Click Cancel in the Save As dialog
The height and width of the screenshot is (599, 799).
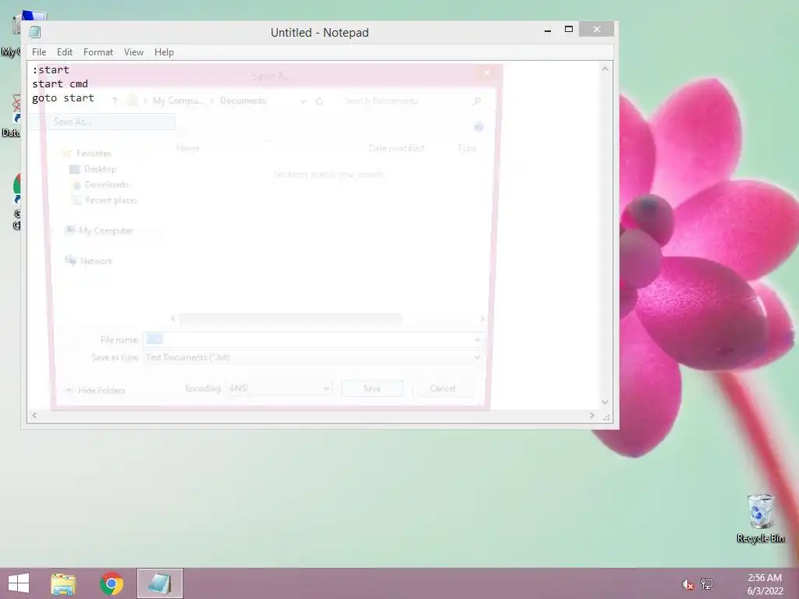click(442, 388)
